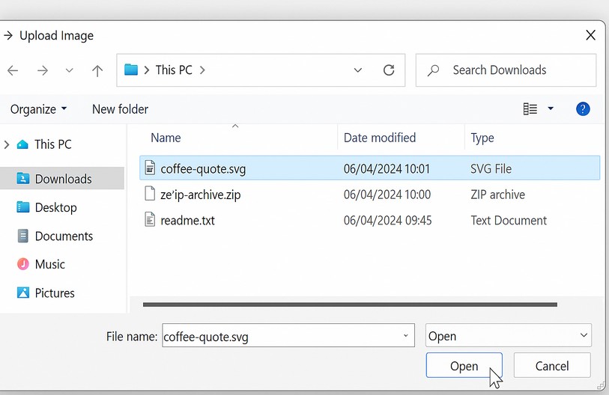Click the This PC icon in sidebar
The image size is (609, 395).
[22, 144]
